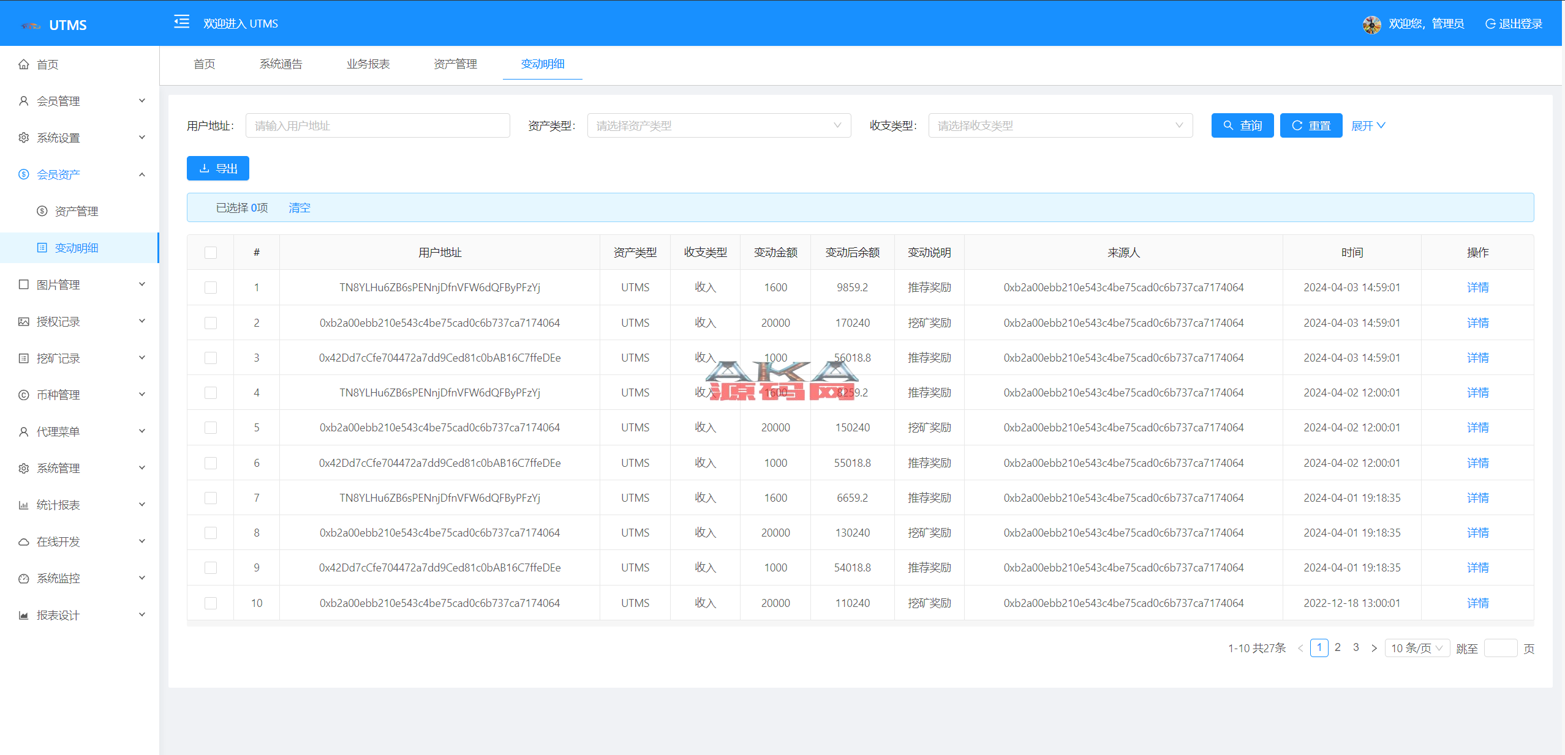Open the 资产类型 dropdown
1565x755 pixels.
(718, 125)
